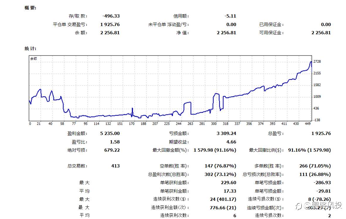Click the 余额 legend inside the chart

[x=33, y=59]
